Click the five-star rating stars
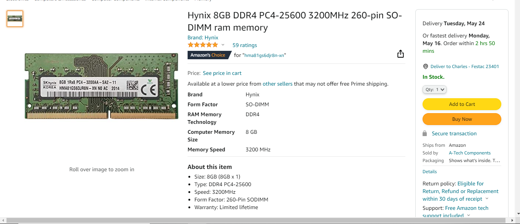This screenshot has height=224, width=520. click(202, 44)
